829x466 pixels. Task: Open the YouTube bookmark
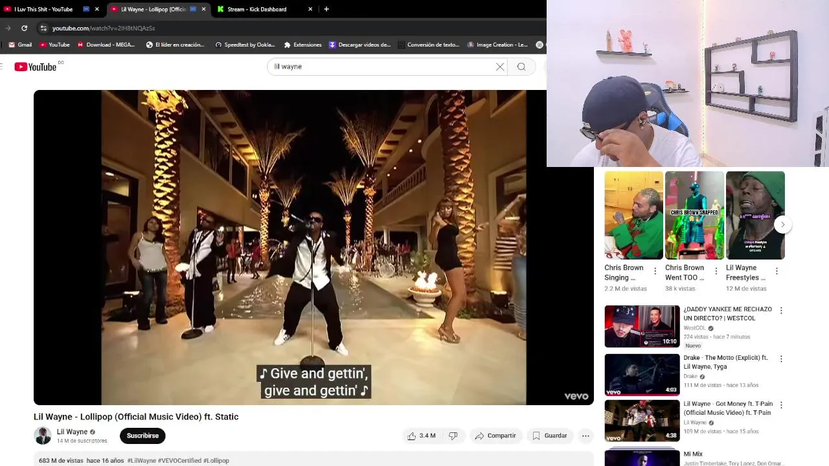click(x=54, y=45)
